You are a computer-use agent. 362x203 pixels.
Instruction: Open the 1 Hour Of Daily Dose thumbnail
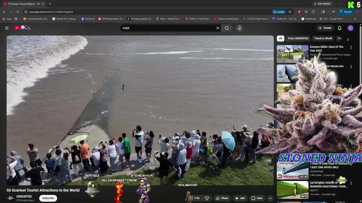point(292,170)
